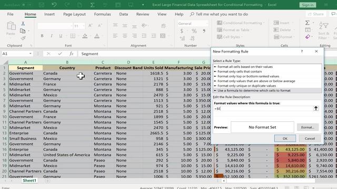Screen dimensions: 337x189
Task: Click the Percent Style icon
Action: (194, 31)
